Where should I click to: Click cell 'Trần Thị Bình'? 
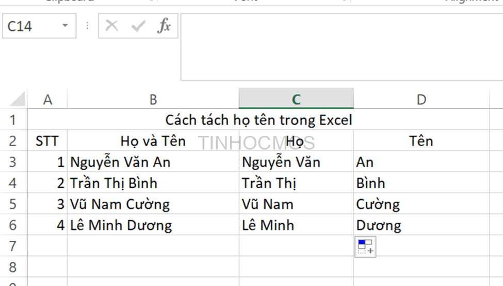click(x=153, y=183)
